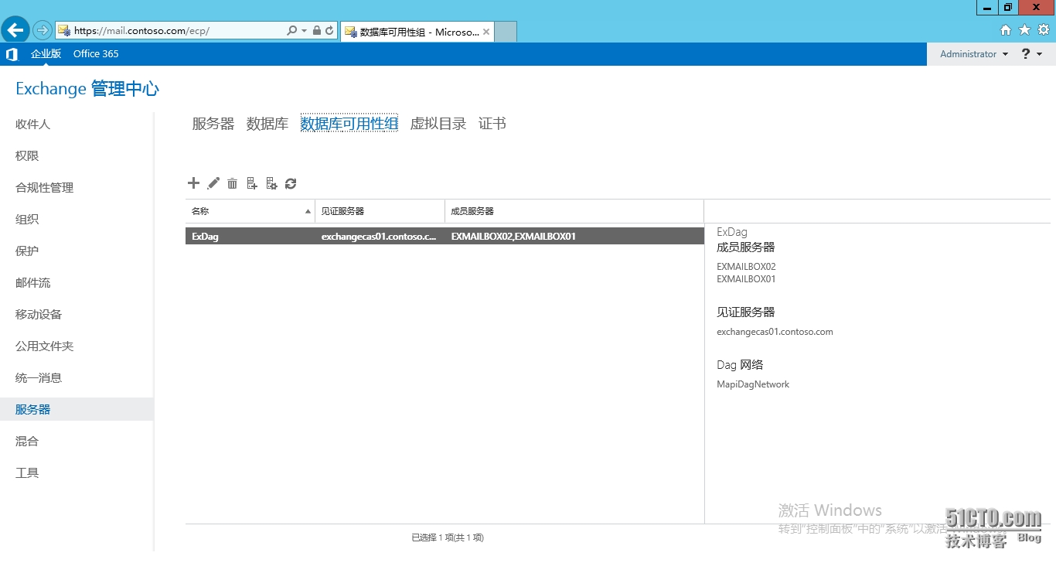Switch to the 数据库 tab
The height and width of the screenshot is (563, 1056).
pos(267,123)
